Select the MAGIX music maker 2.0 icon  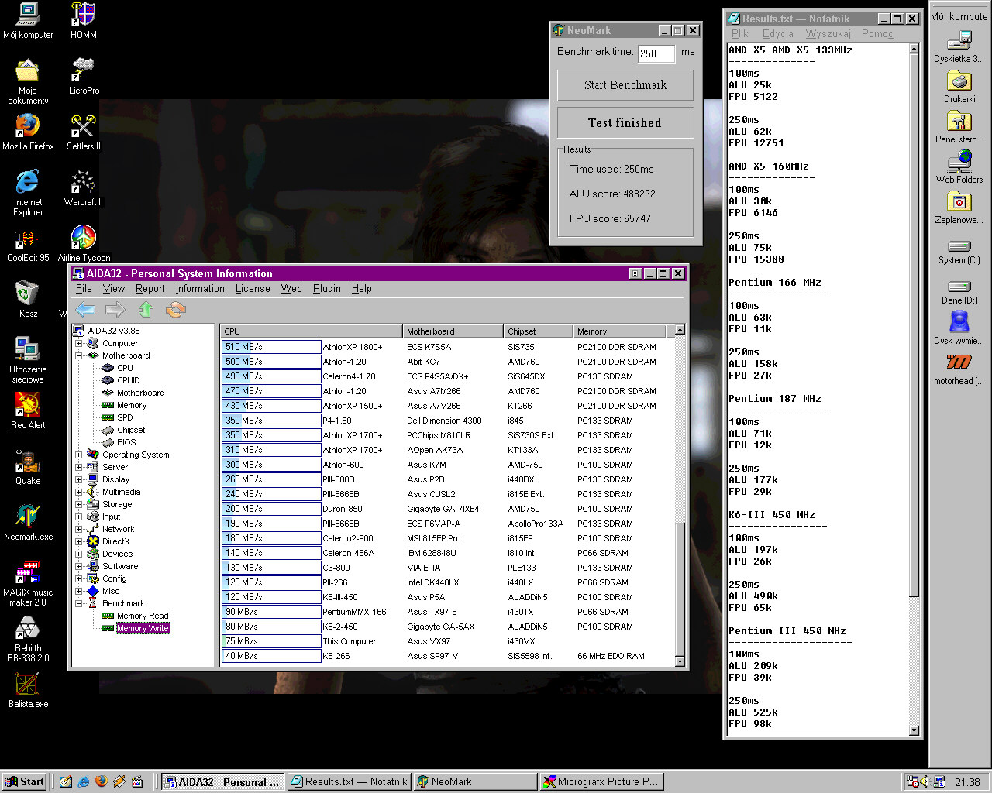tap(28, 583)
